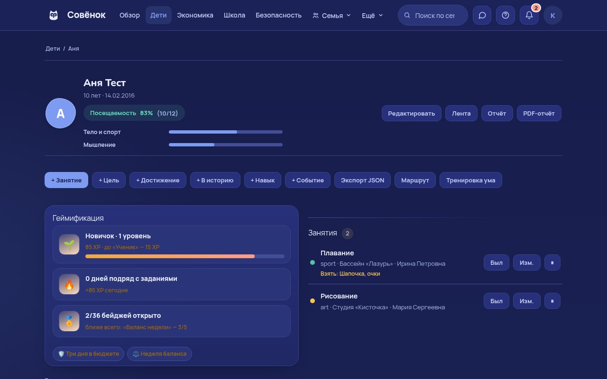Viewport: 607px width, 379px height.
Task: Click the green status dot beside Плавание
Action: (313, 262)
